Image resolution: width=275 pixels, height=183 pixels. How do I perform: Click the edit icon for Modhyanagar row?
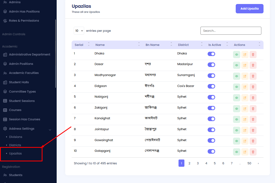coord(245,76)
